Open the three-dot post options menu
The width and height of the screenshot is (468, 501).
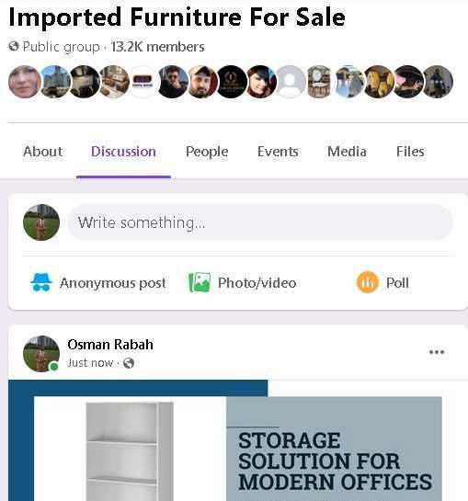point(437,352)
